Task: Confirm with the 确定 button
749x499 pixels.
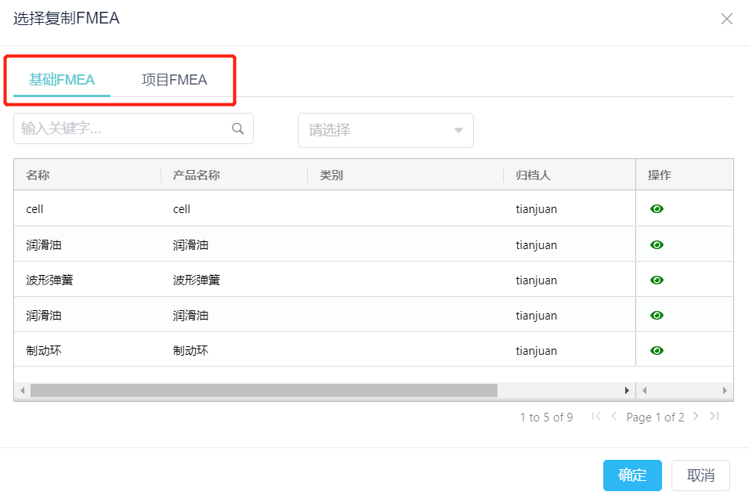Action: pyautogui.click(x=632, y=475)
